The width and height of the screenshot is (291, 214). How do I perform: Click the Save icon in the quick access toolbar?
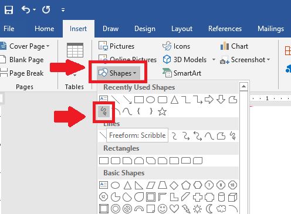coord(9,10)
